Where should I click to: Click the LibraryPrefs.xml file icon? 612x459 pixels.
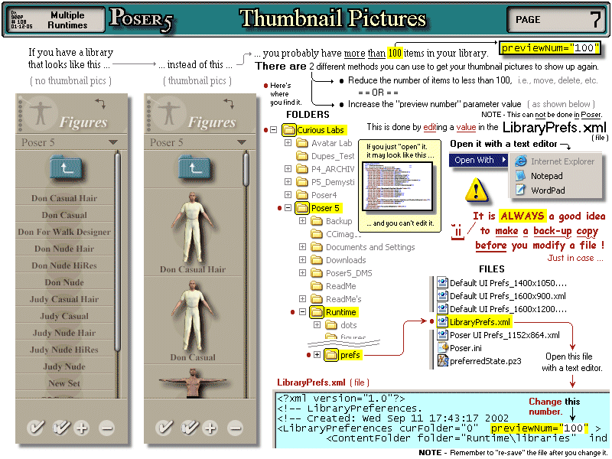[442, 321]
